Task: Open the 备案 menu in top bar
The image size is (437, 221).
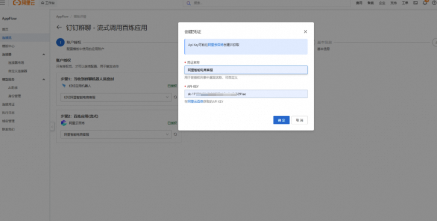Action: (x=370, y=3)
